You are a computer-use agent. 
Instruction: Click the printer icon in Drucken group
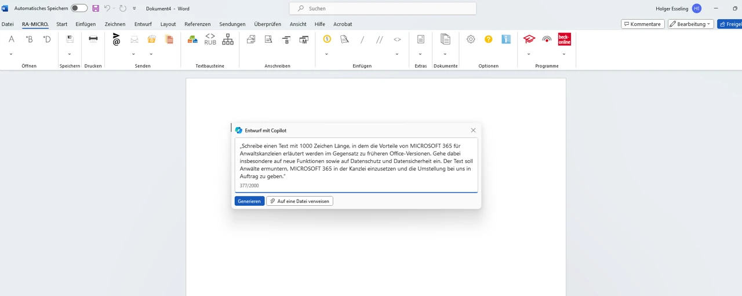[93, 39]
